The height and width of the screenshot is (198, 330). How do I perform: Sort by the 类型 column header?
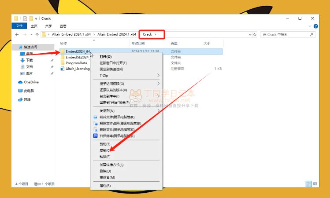174,43
